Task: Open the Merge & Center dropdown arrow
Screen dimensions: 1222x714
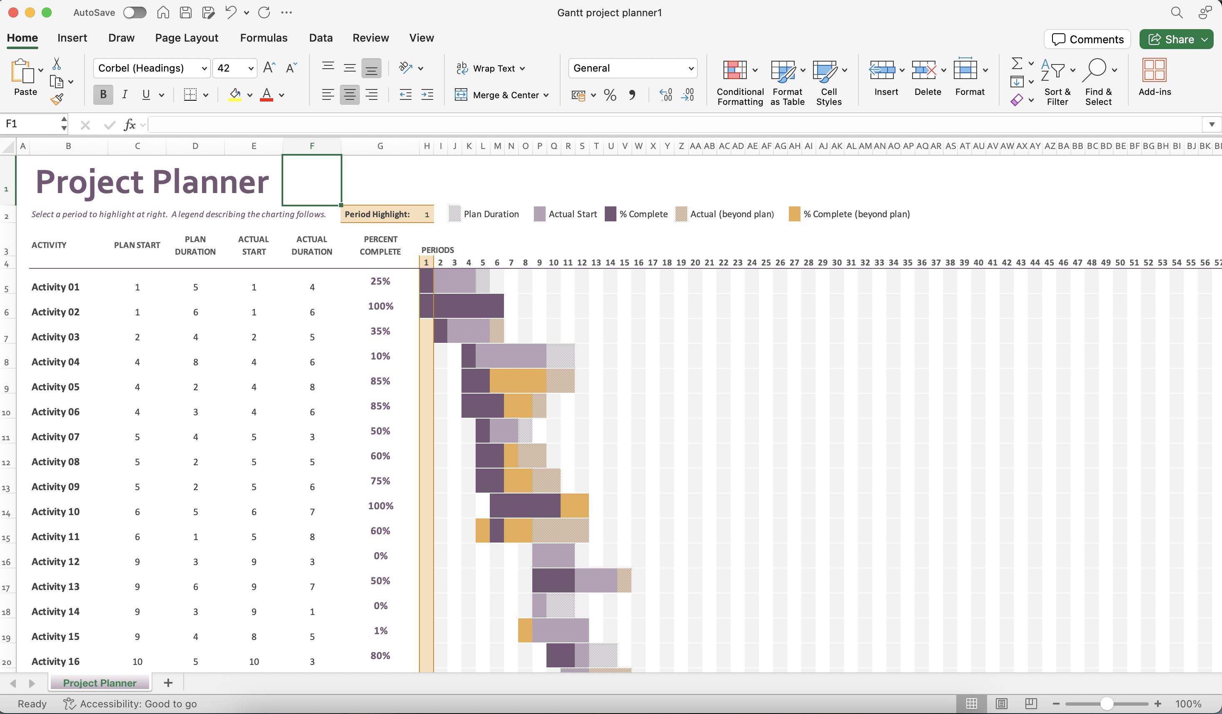Action: [x=546, y=95]
